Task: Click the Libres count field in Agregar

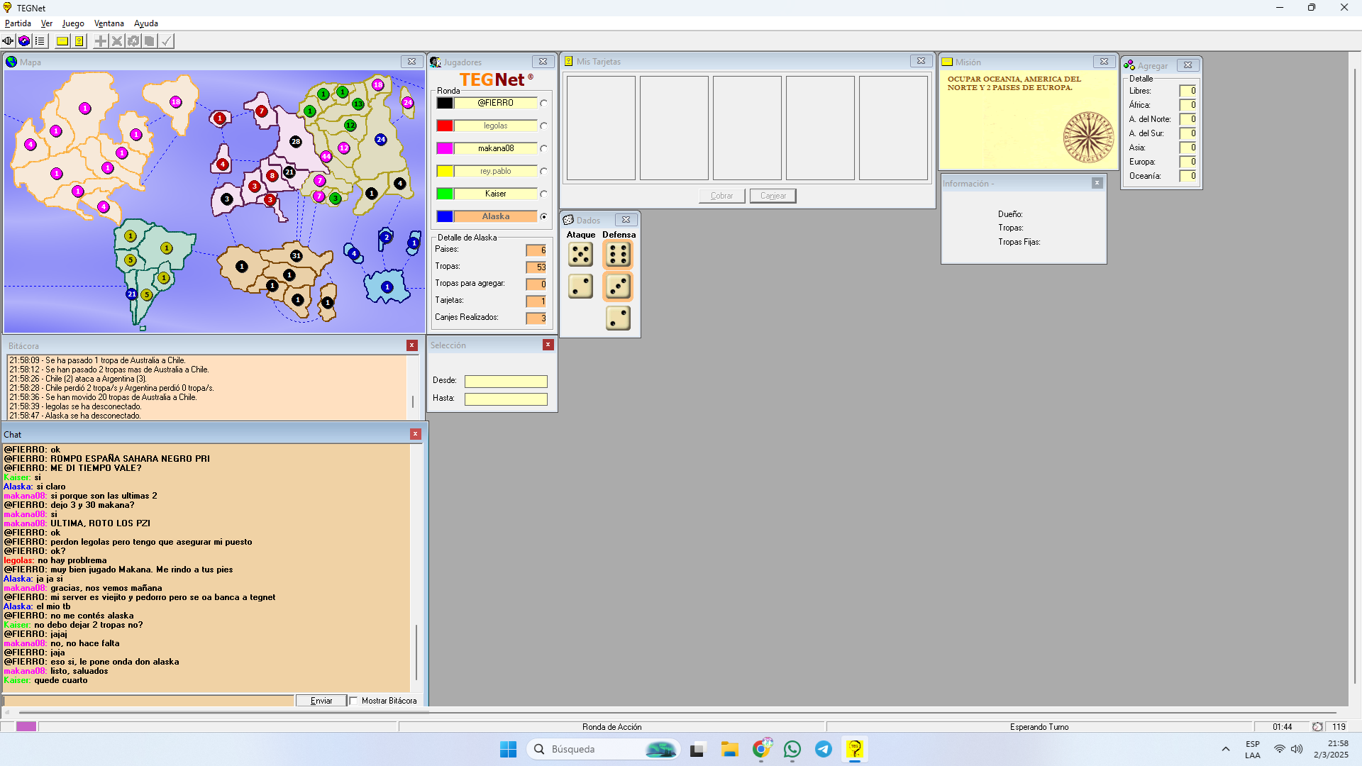Action: [x=1188, y=91]
